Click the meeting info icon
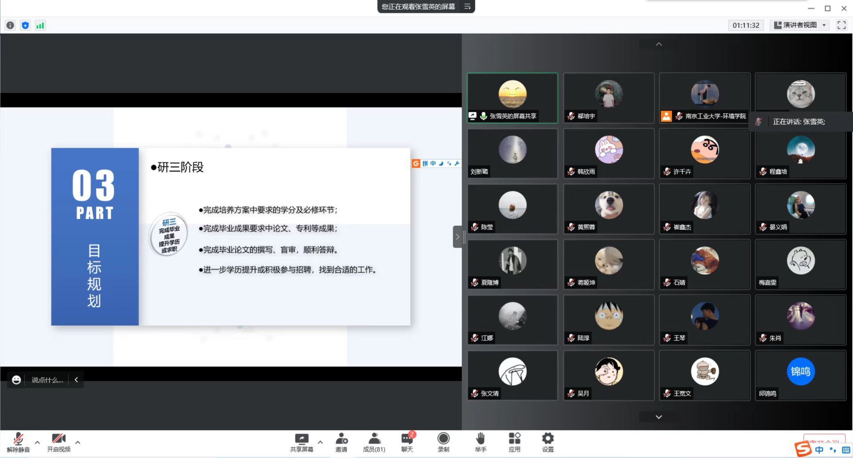This screenshot has width=853, height=458. click(10, 25)
